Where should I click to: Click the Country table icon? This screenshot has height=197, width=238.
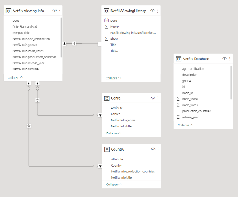(x=107, y=149)
